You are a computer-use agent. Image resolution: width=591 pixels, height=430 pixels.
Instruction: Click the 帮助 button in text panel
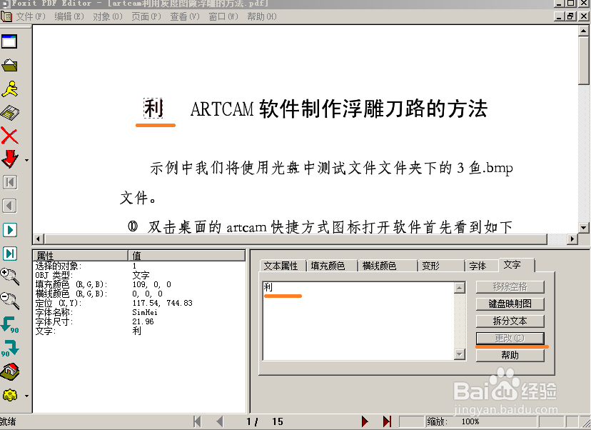[510, 355]
